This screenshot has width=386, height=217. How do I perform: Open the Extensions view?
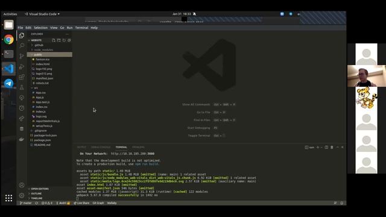point(22,77)
